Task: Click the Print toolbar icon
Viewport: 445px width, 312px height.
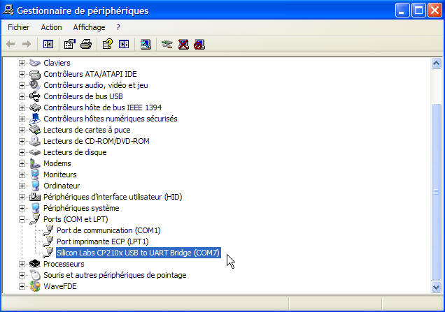Action: pos(85,44)
